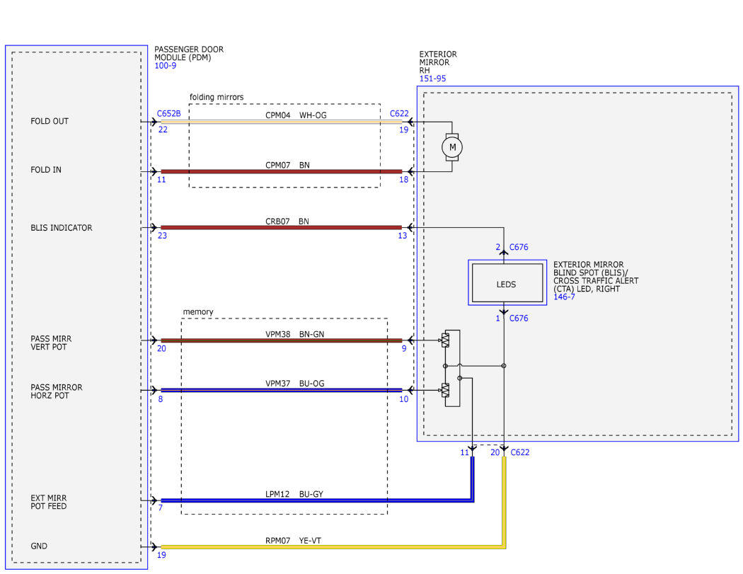The width and height of the screenshot is (743, 574).
Task: Select circuit label CPM07
Action: click(x=277, y=166)
